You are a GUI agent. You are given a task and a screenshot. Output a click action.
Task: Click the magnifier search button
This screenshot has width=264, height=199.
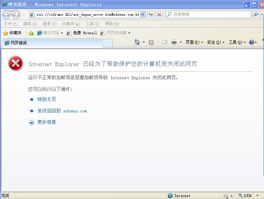click(256, 14)
